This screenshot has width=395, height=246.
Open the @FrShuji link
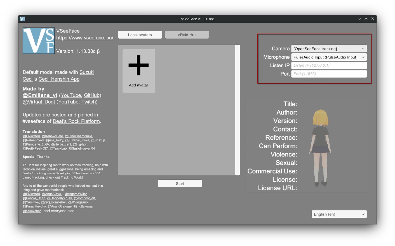pos(98,140)
